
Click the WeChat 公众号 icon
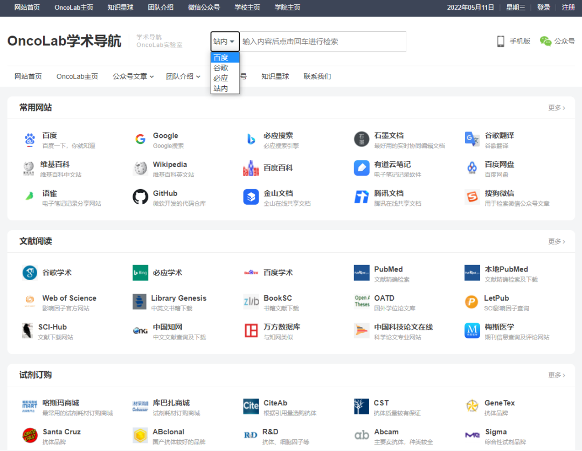click(546, 41)
